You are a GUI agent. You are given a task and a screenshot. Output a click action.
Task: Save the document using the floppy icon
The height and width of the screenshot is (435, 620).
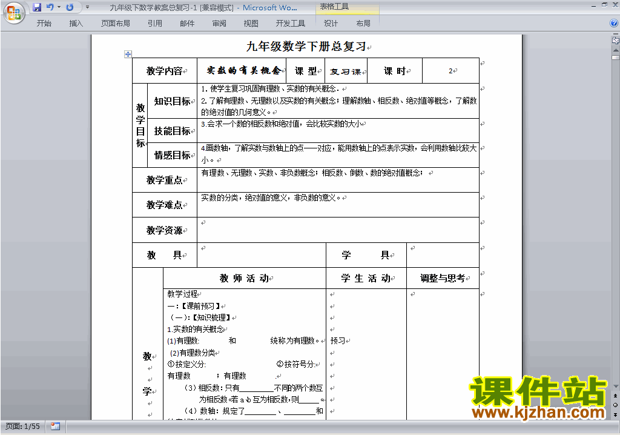coord(37,7)
